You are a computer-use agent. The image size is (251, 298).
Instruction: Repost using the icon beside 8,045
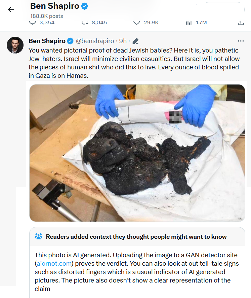tap(85, 23)
